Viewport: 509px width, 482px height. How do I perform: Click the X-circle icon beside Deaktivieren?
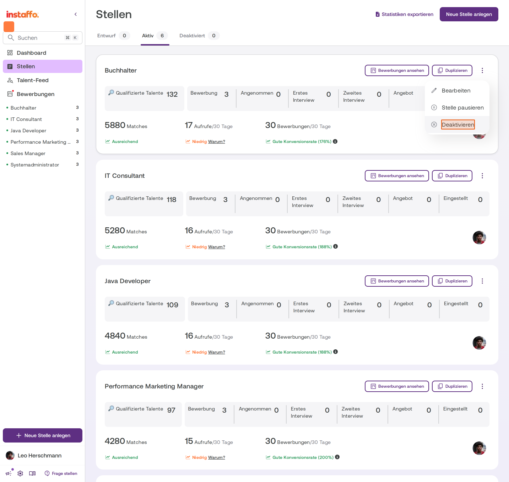click(434, 125)
